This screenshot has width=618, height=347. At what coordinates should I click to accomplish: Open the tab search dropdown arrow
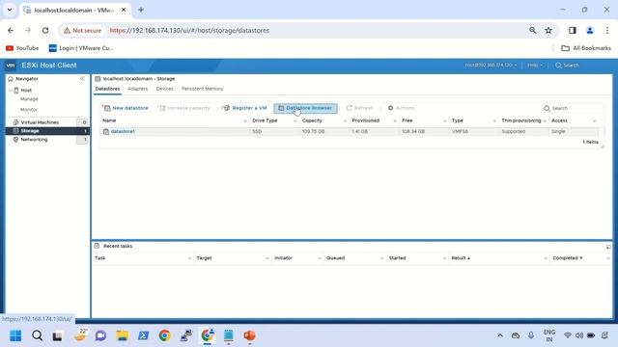coord(10,10)
